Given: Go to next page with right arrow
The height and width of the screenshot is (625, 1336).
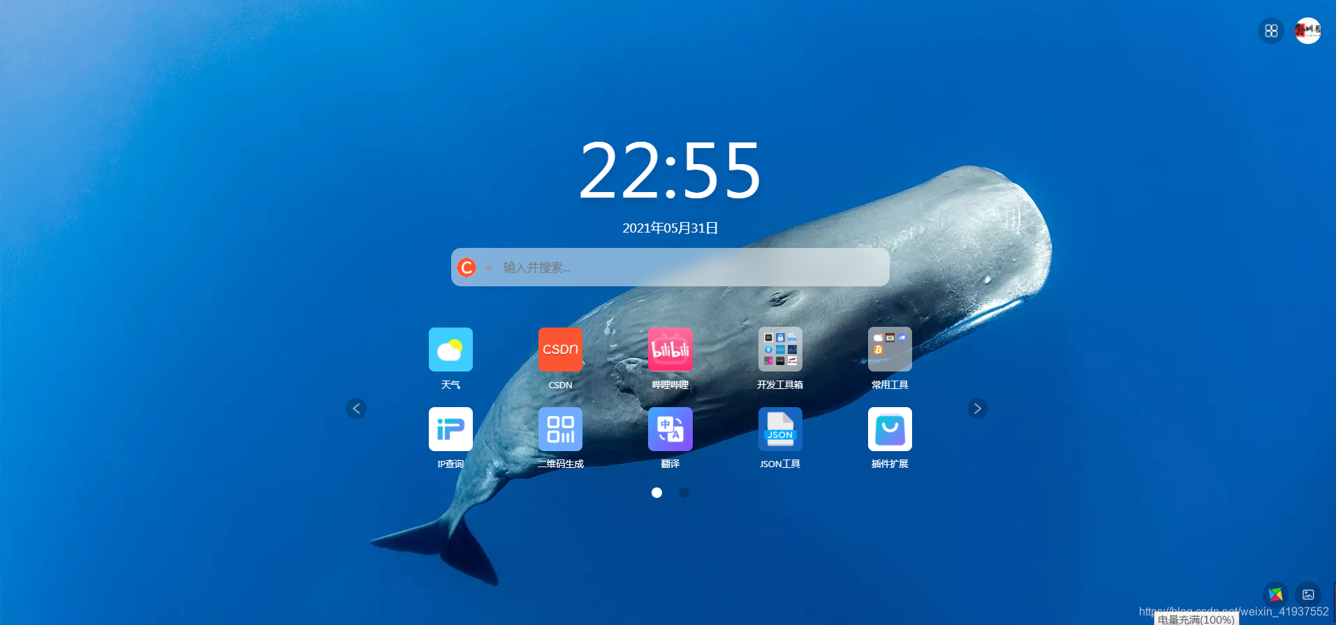Looking at the screenshot, I should pos(977,409).
